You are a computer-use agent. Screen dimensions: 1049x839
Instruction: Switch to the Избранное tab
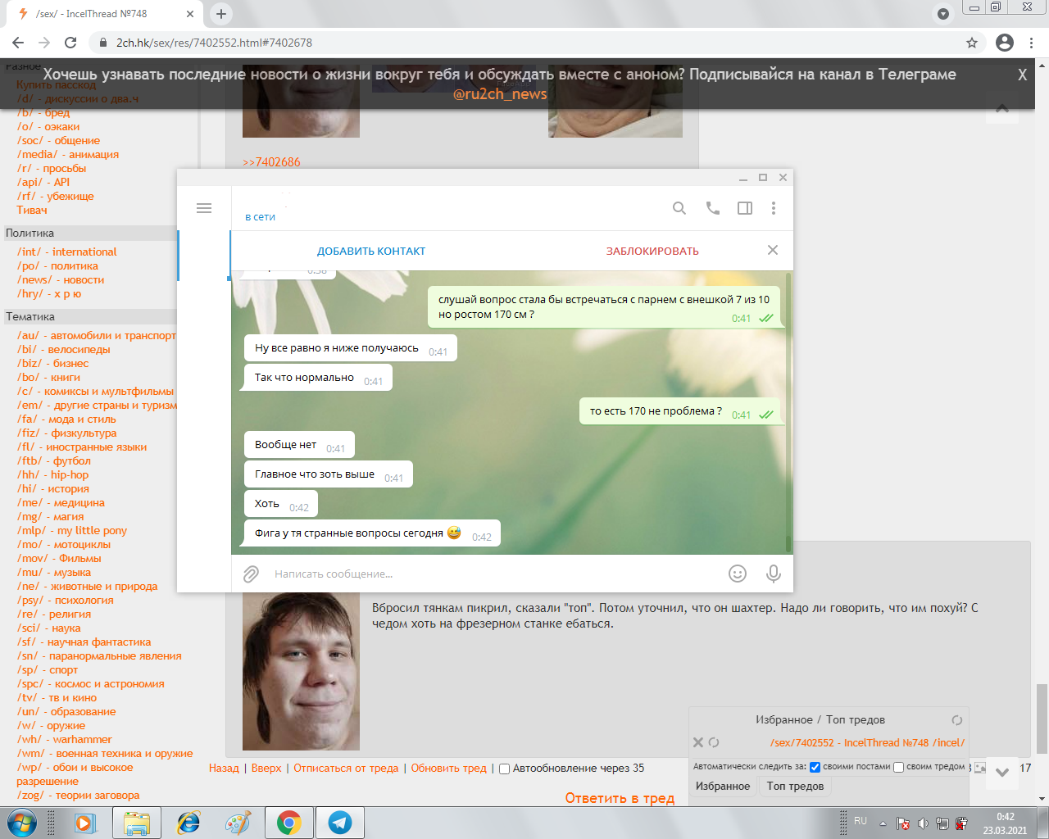pos(723,786)
